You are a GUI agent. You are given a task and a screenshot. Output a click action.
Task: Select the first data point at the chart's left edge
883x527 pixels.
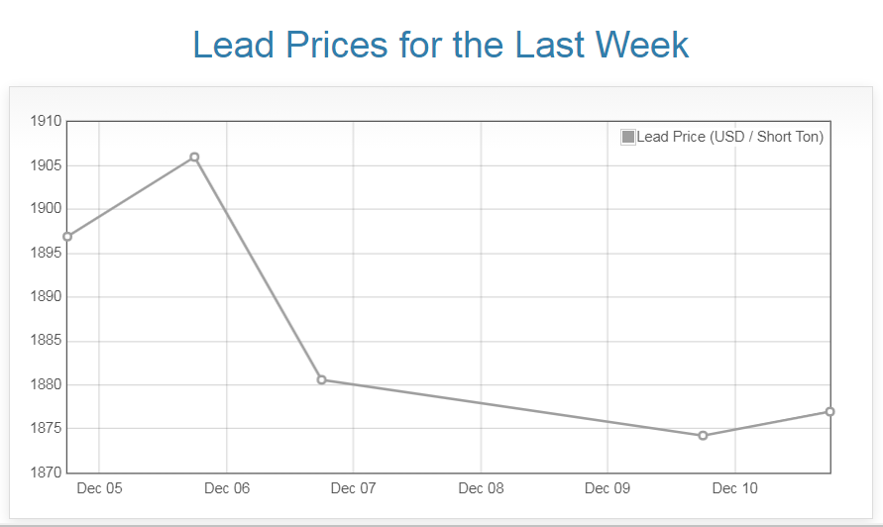pyautogui.click(x=67, y=237)
